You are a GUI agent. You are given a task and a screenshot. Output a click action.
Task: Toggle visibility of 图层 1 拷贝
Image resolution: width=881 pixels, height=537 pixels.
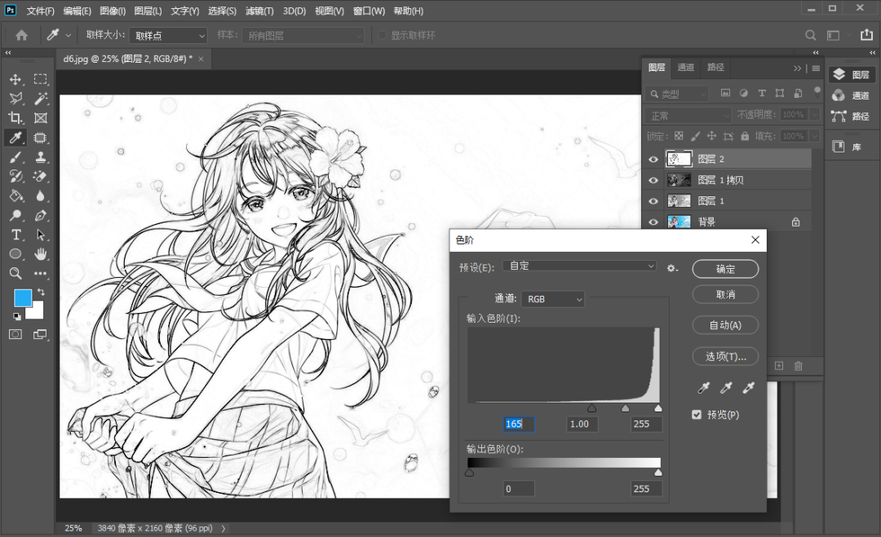pyautogui.click(x=653, y=180)
